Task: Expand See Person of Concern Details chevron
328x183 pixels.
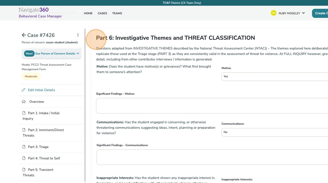Action: coord(78,53)
